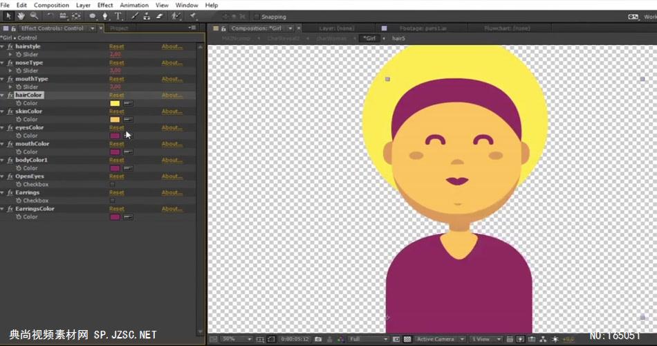657x346 pixels.
Task: Open the Full resolution dropdown
Action: [x=368, y=339]
